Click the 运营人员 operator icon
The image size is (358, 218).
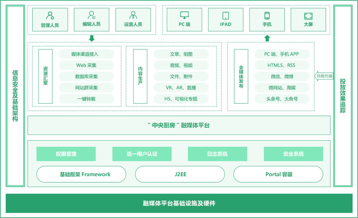(133, 15)
